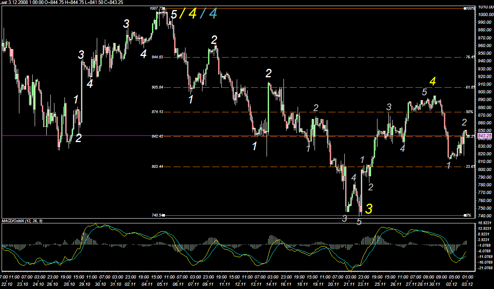
Task: Click the white 5 in the 5/4/4 label
Action: pyautogui.click(x=174, y=15)
